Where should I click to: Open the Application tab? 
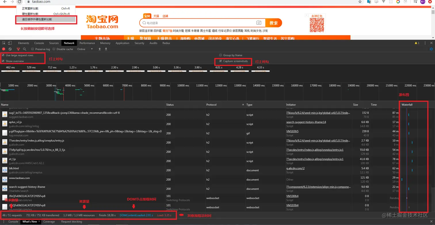(x=122, y=43)
